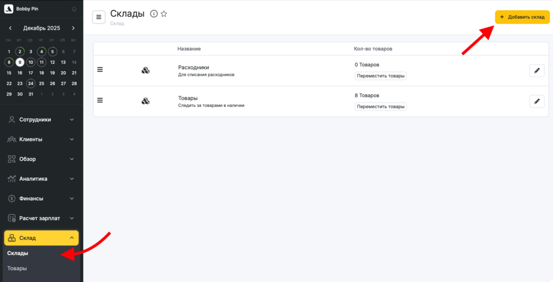
Task: Edit the Расходники warehouse with pencil icon
Action: (x=536, y=71)
